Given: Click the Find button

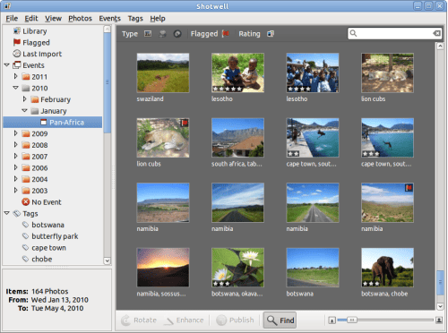Looking at the screenshot, I should [x=280, y=320].
